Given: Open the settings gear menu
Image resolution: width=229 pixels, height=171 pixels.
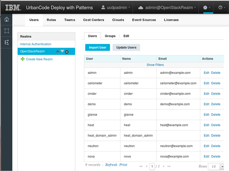Looking at the screenshot, I should tap(206, 7).
